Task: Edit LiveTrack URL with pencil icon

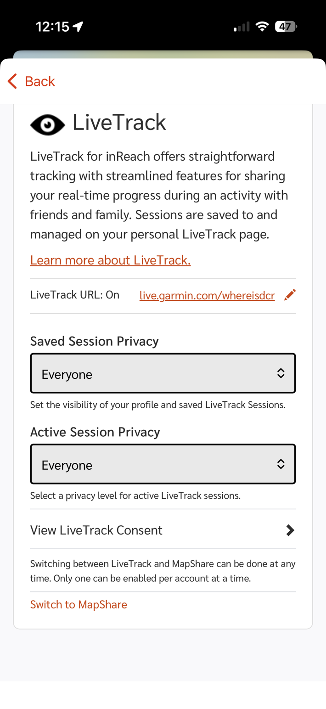Action: (x=290, y=295)
